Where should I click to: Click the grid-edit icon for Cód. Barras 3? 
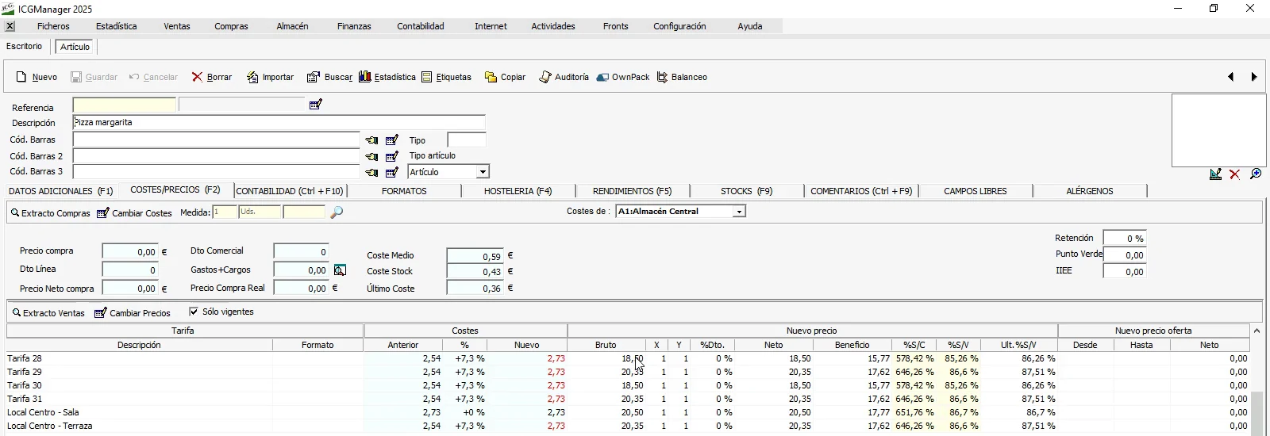(x=392, y=172)
